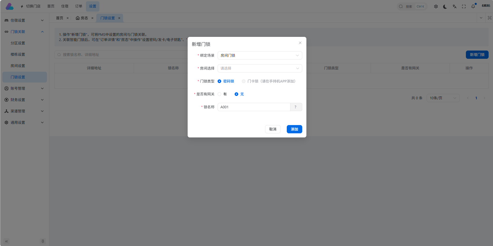The width and height of the screenshot is (493, 246).
Task: Click the 渠道管理 network icon in sidebar
Action: (6, 111)
